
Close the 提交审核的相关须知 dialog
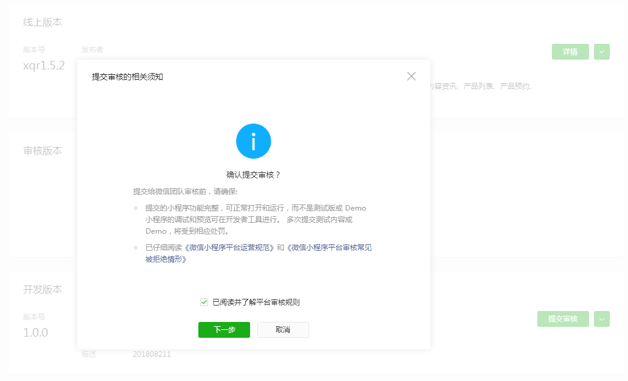tap(411, 76)
